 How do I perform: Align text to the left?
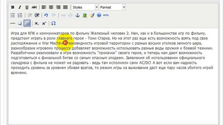[x=44, y=7]
